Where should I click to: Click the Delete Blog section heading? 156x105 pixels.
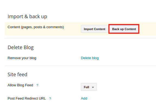[x=21, y=47]
